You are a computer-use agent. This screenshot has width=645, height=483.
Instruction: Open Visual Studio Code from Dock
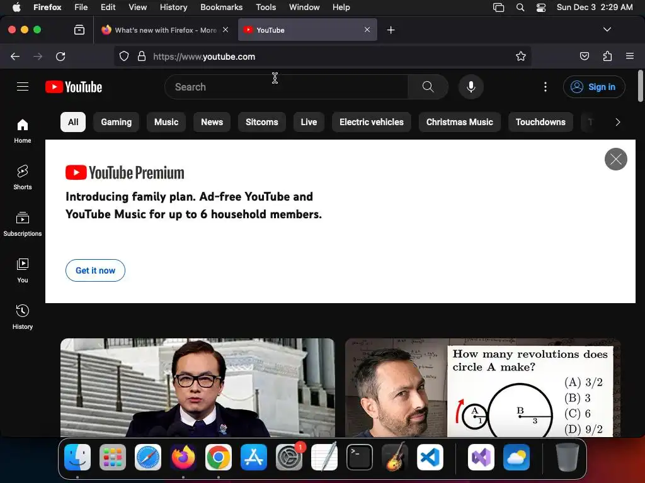[x=430, y=457]
